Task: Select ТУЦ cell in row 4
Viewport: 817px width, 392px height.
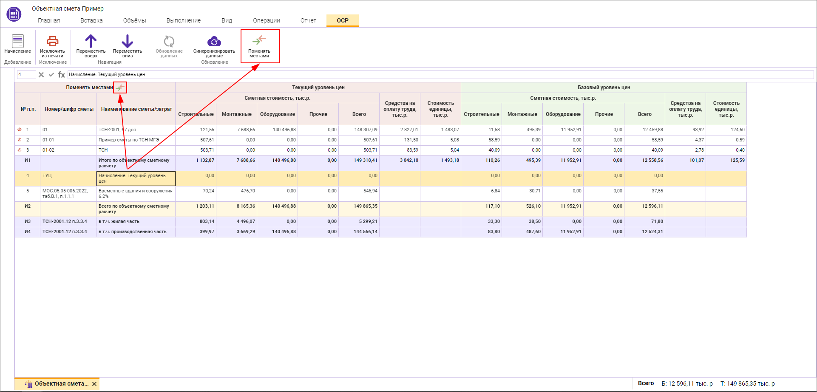Action: tap(68, 178)
